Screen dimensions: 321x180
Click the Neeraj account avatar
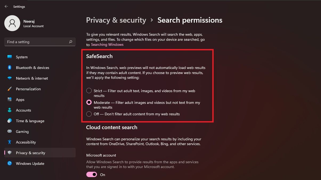[x=12, y=23]
